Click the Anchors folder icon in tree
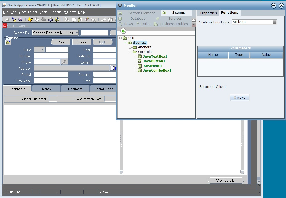The image size is (286, 198). pos(135,47)
